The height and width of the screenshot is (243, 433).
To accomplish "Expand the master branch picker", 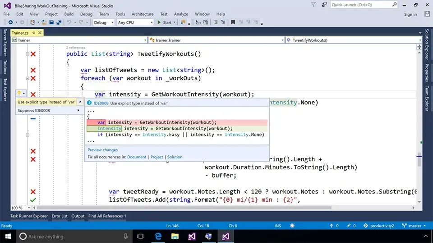I will click(414, 225).
